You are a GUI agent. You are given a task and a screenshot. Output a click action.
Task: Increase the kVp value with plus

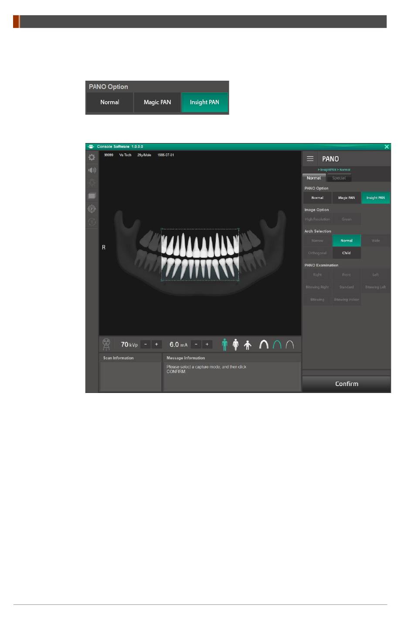(156, 345)
